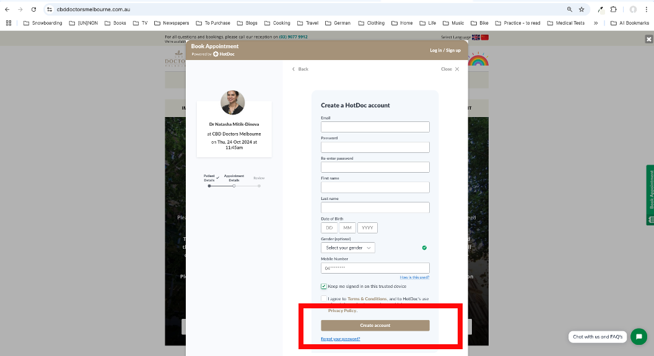
Task: Click the Last name field
Action: click(x=375, y=207)
